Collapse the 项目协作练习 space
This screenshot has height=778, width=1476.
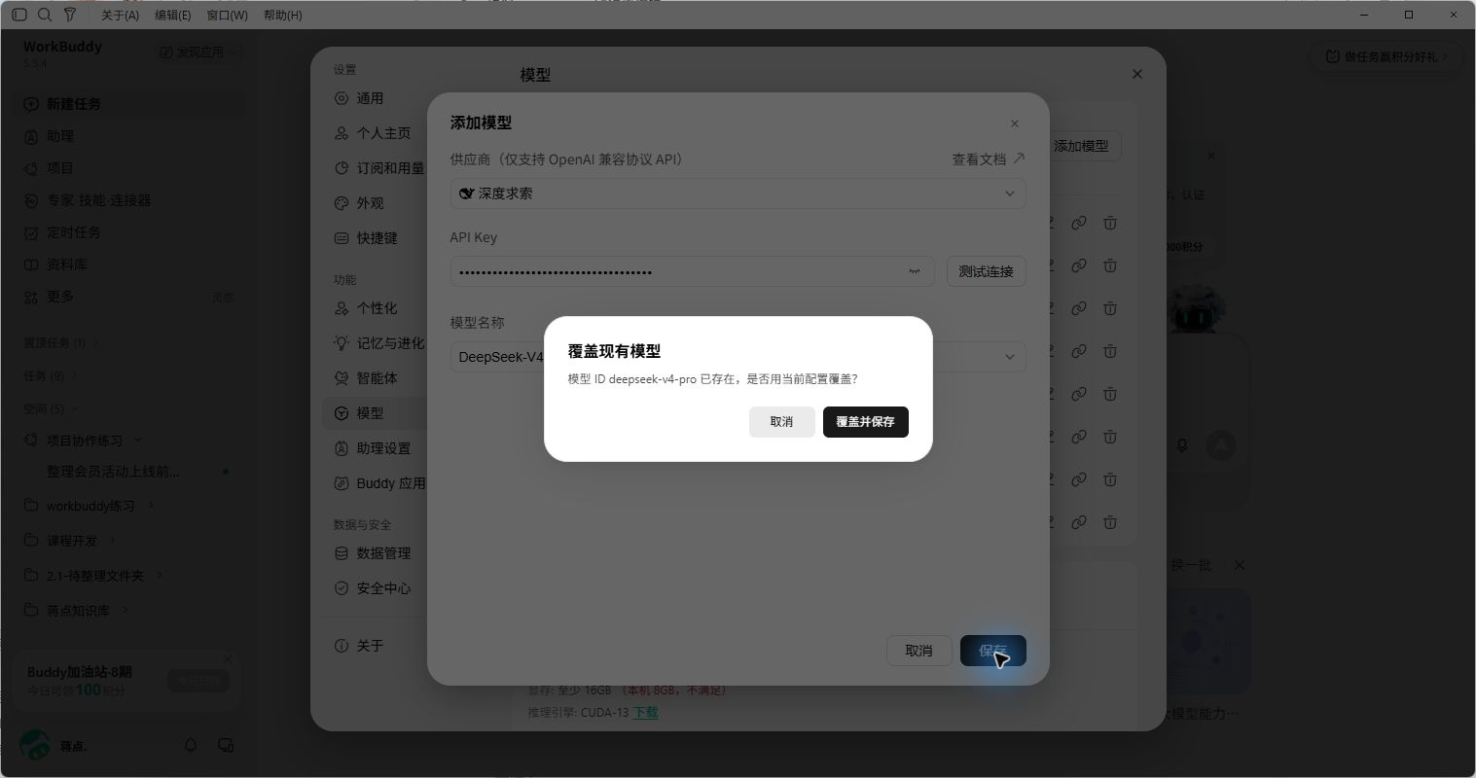[x=137, y=441]
